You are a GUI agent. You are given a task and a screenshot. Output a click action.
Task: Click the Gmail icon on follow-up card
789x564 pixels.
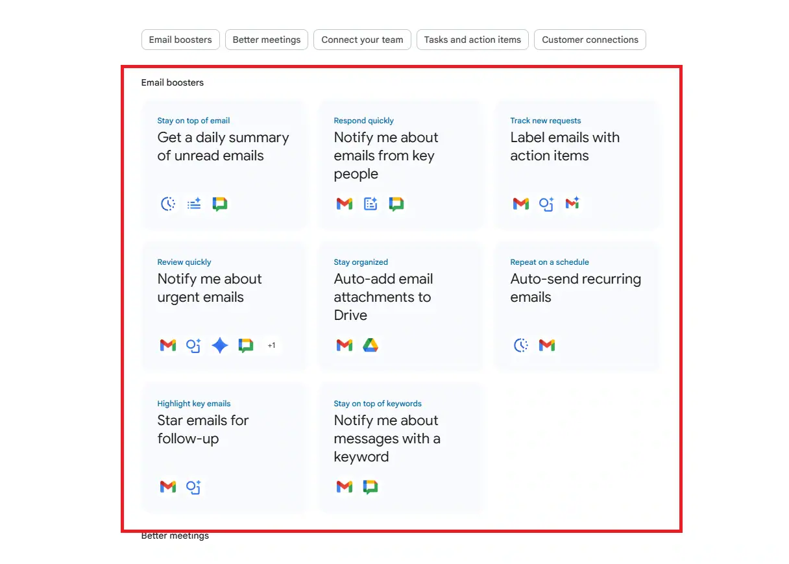(x=167, y=487)
